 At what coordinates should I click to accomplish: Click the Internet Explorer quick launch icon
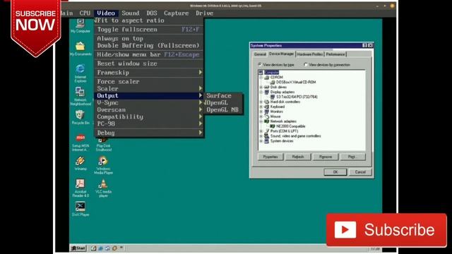point(100,248)
